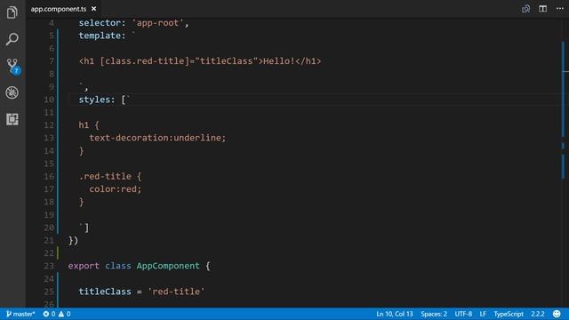Close the app.component.ts tab
The height and width of the screenshot is (320, 569).
coord(93,9)
